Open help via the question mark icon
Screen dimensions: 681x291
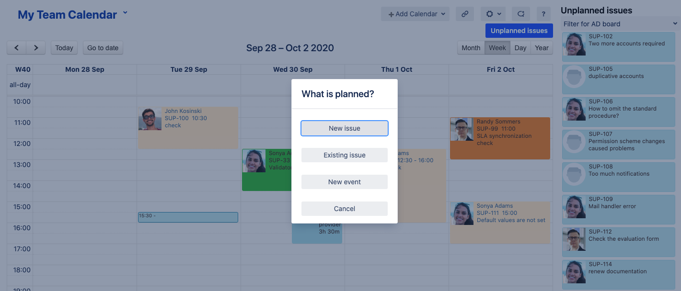click(543, 14)
